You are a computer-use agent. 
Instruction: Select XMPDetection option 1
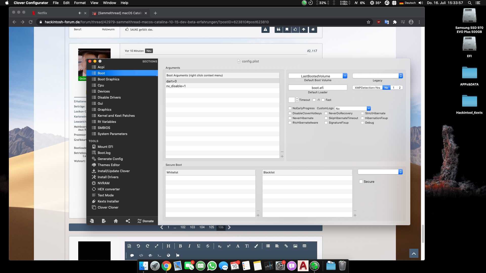[x=393, y=88]
